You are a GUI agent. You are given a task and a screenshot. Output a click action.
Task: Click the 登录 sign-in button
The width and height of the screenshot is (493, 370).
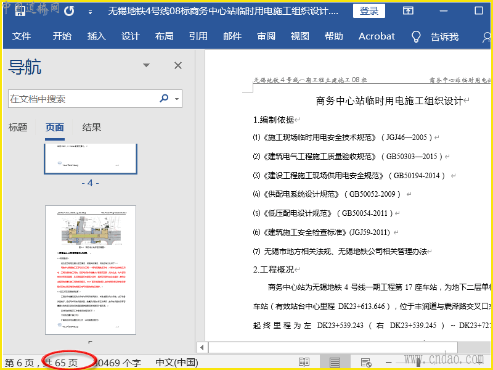(369, 11)
